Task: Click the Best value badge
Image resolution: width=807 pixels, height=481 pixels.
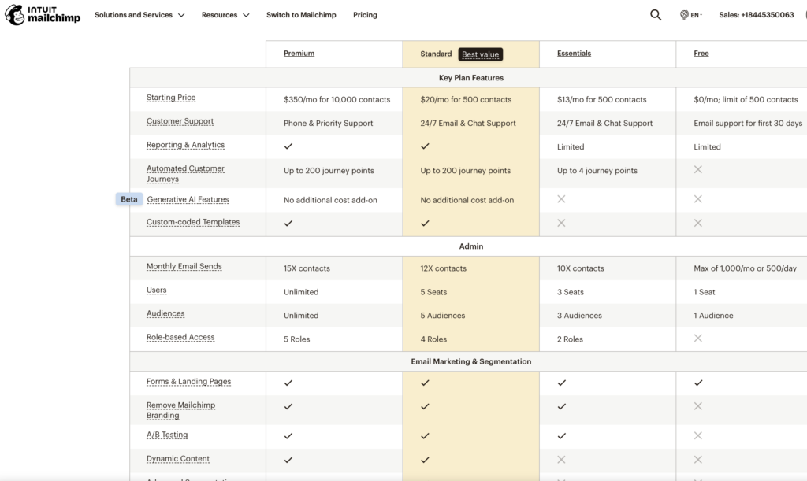Action: pyautogui.click(x=480, y=54)
